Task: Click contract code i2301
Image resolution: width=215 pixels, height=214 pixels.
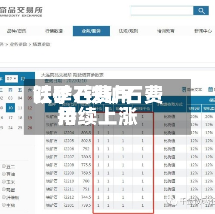Action: [69, 205]
